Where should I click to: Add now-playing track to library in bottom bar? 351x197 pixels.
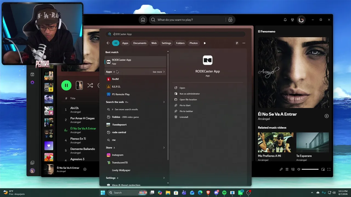tap(85, 169)
